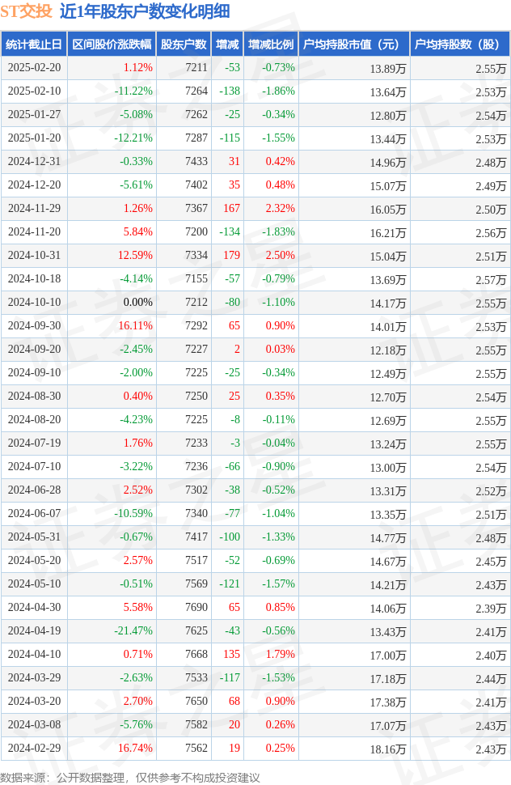
Task: Select the 统计截止日 column header
Action: coord(34,45)
